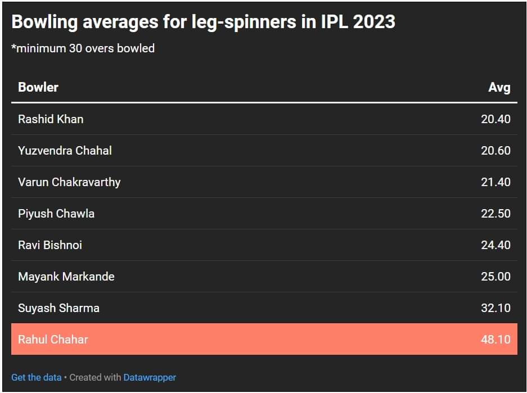Click Piyush Chawla bowler name

(x=56, y=214)
